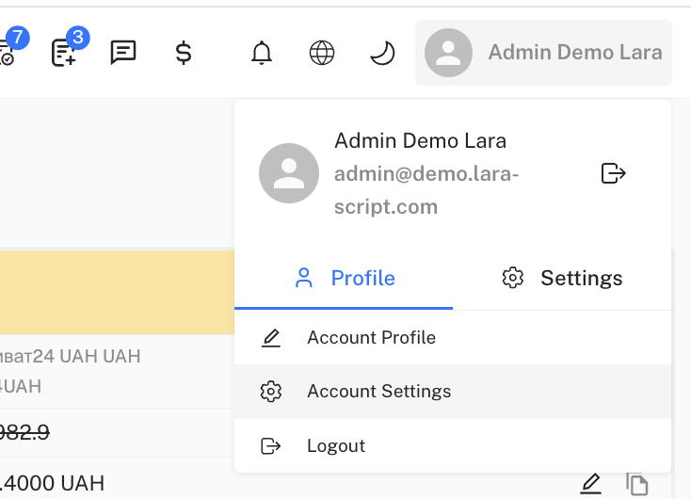The height and width of the screenshot is (499, 691).
Task: Click the dollar sign currency icon
Action: [184, 53]
